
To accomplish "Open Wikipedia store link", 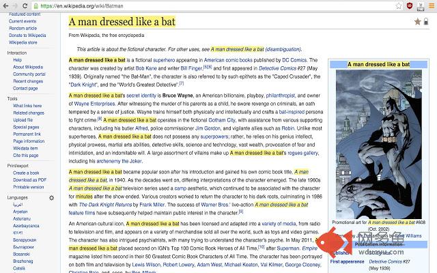I will [23, 42].
